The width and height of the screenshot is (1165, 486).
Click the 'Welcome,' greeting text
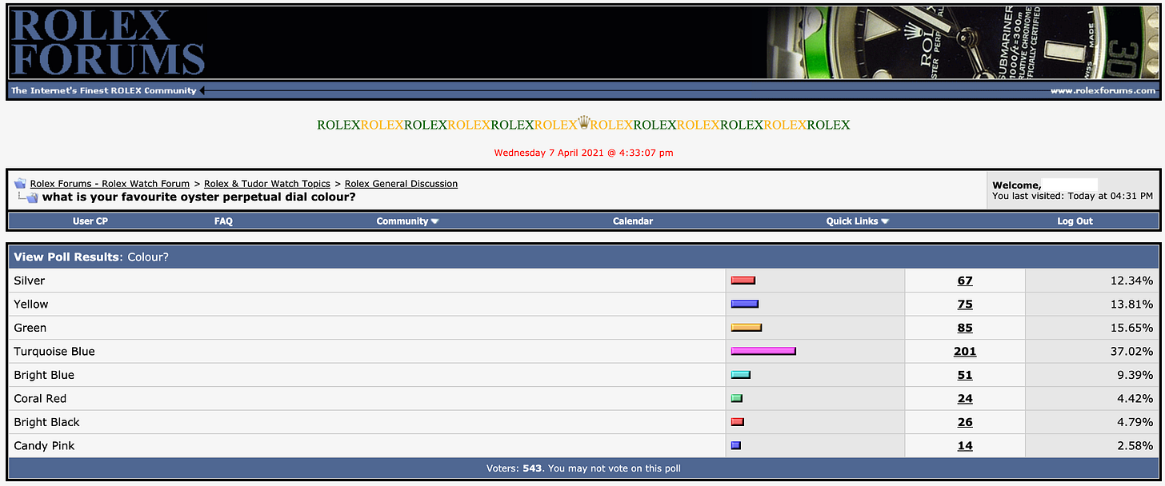[x=1017, y=185]
